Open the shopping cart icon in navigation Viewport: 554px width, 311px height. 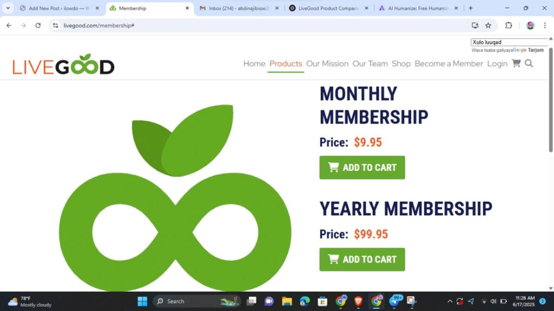pyautogui.click(x=516, y=63)
